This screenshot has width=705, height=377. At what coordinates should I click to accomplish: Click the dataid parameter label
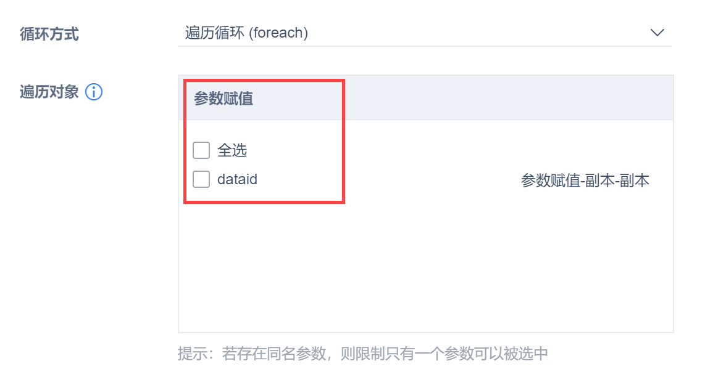pos(237,179)
